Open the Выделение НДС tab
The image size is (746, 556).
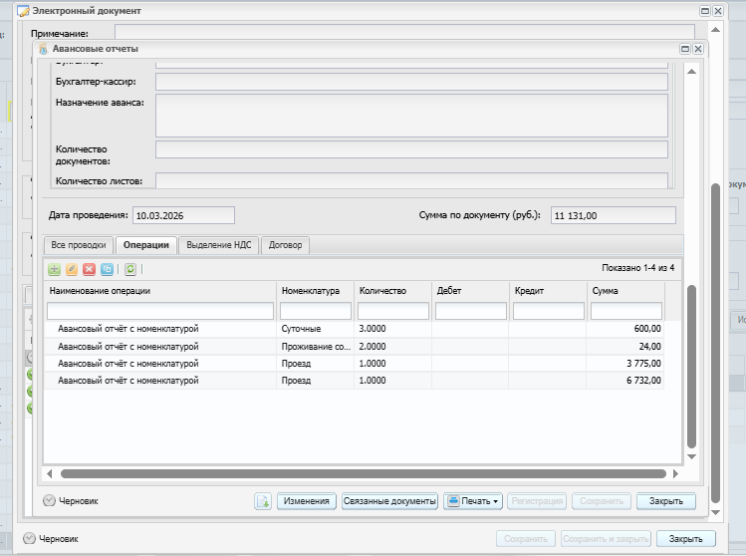(x=220, y=245)
